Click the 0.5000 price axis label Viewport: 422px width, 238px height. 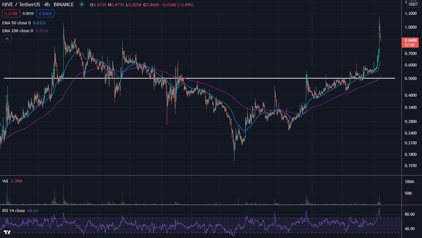point(410,79)
